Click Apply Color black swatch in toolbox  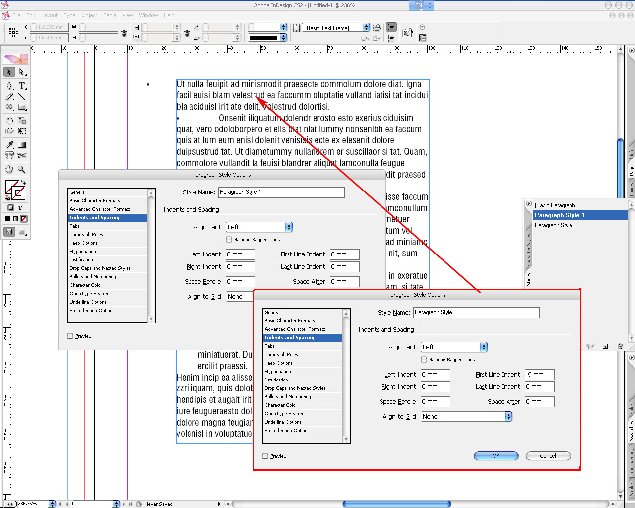[x=7, y=219]
